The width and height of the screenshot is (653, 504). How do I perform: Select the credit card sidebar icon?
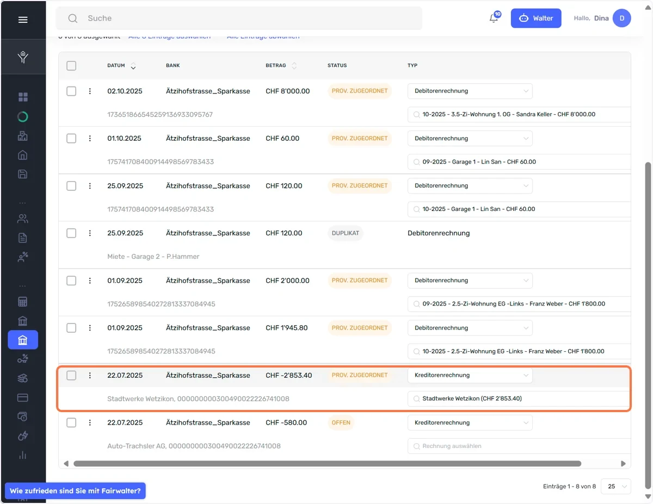pyautogui.click(x=23, y=397)
